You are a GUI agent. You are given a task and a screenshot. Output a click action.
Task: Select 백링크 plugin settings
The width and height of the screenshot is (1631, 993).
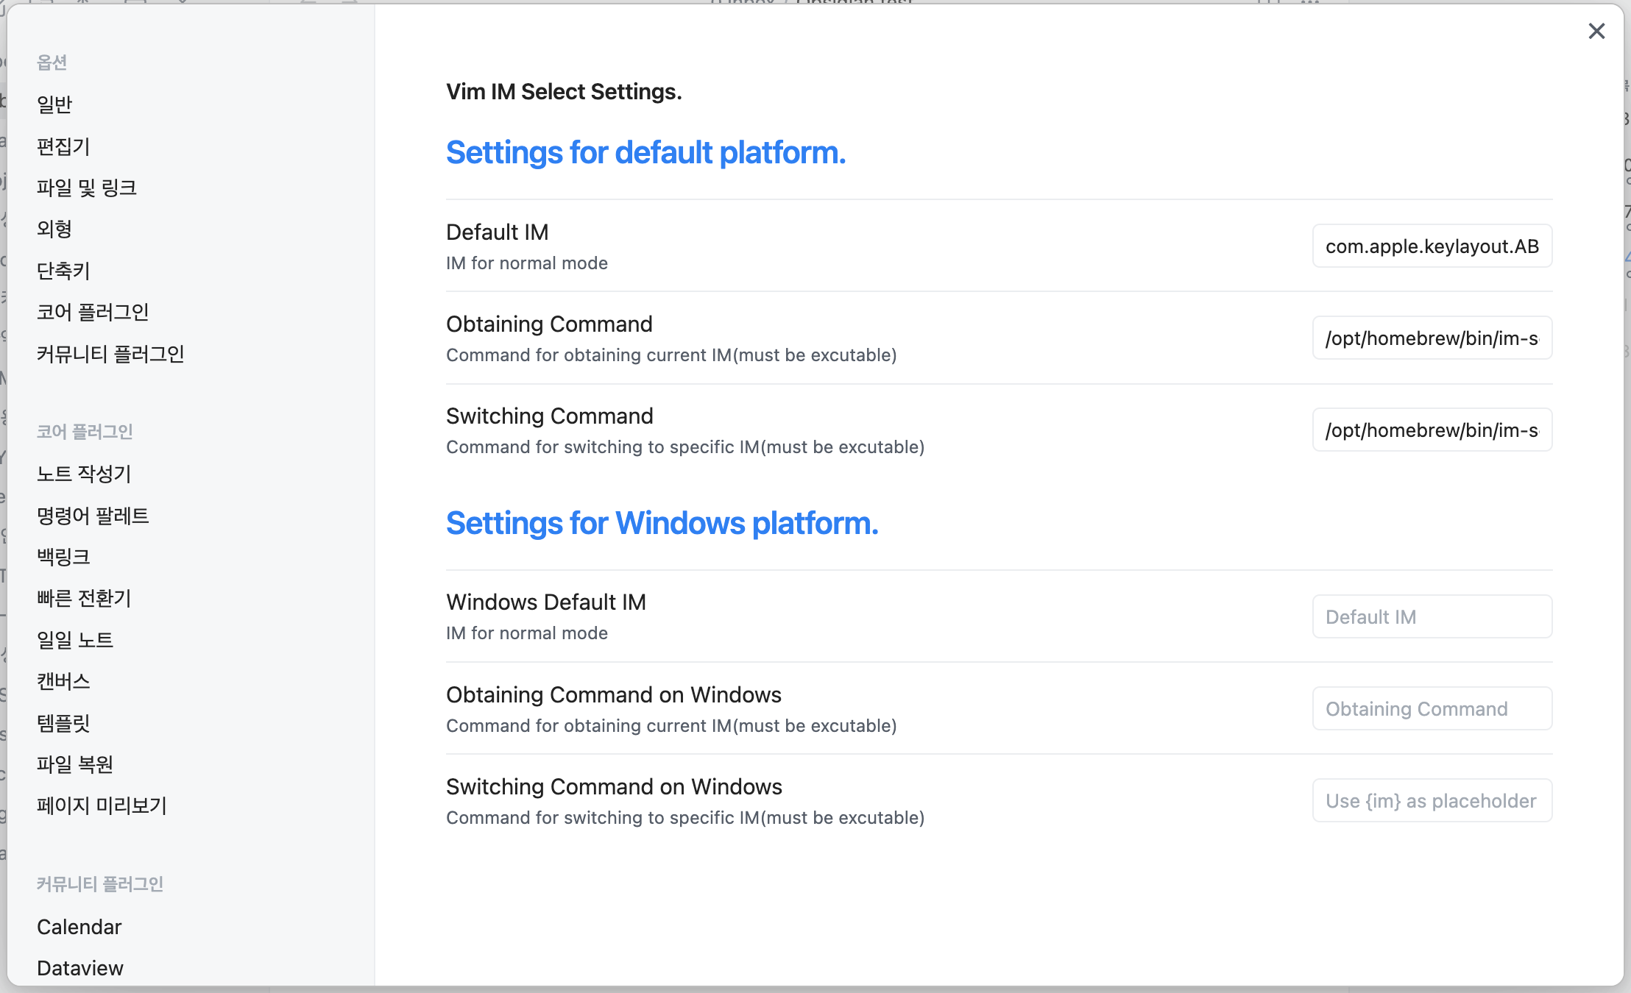tap(63, 557)
